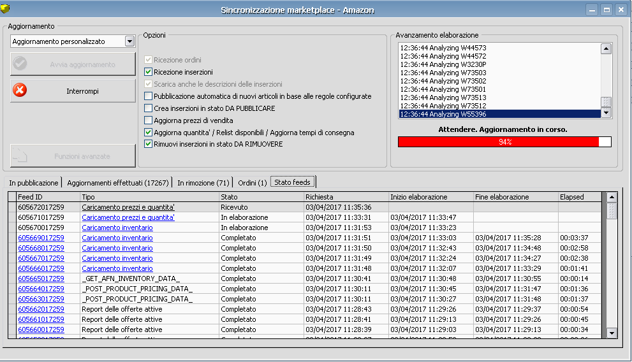632x362 pixels.
Task: Click Ricevuto status cell
Action: (261, 207)
